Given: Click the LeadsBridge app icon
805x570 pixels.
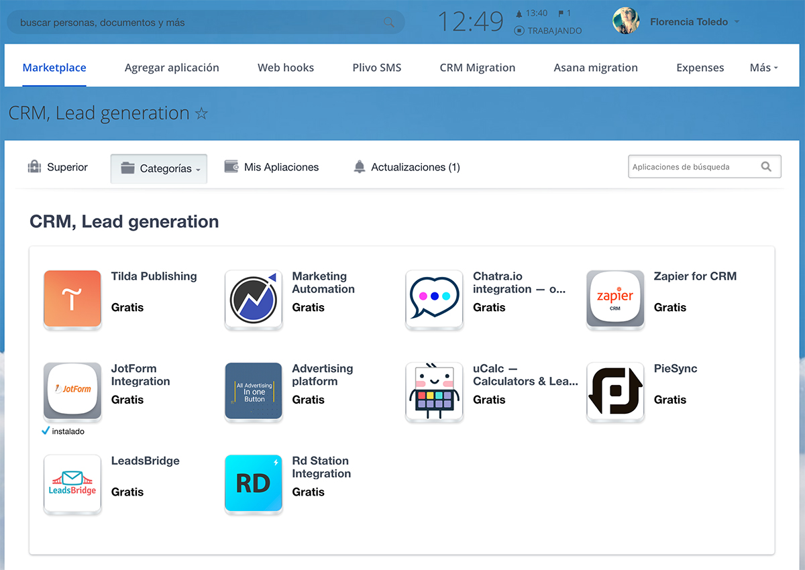Looking at the screenshot, I should [x=72, y=483].
